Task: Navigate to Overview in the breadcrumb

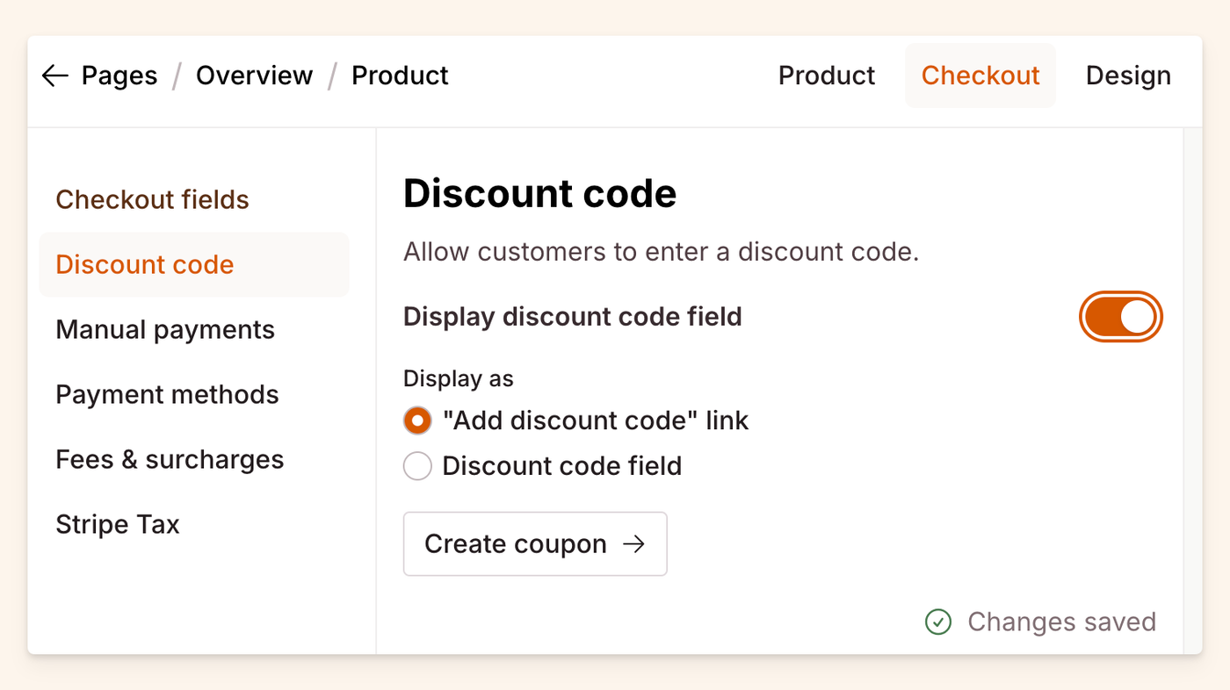Action: tap(254, 76)
